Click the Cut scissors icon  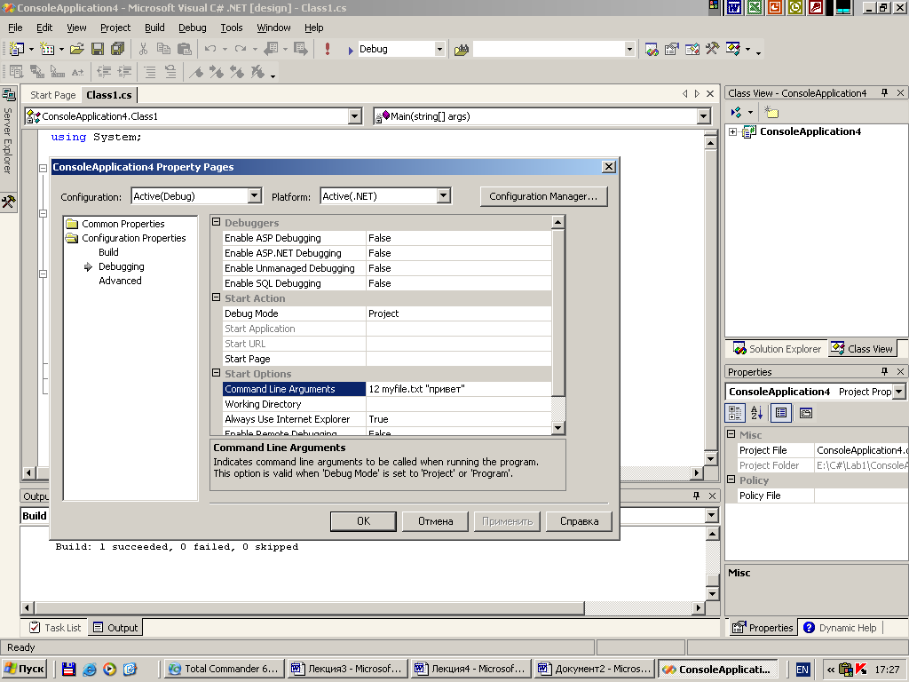coord(143,50)
